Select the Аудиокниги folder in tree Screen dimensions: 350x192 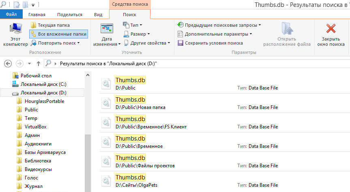38,144
